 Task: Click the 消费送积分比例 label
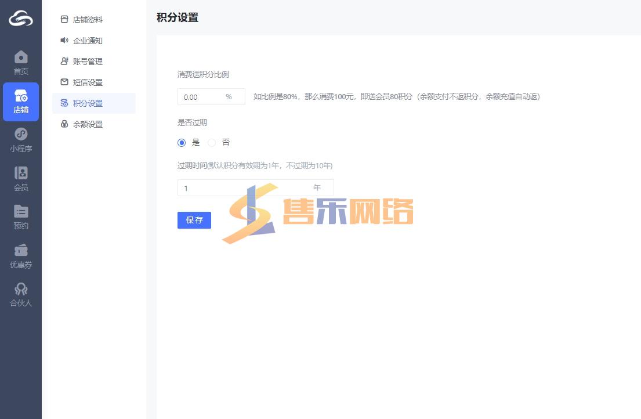tap(203, 74)
